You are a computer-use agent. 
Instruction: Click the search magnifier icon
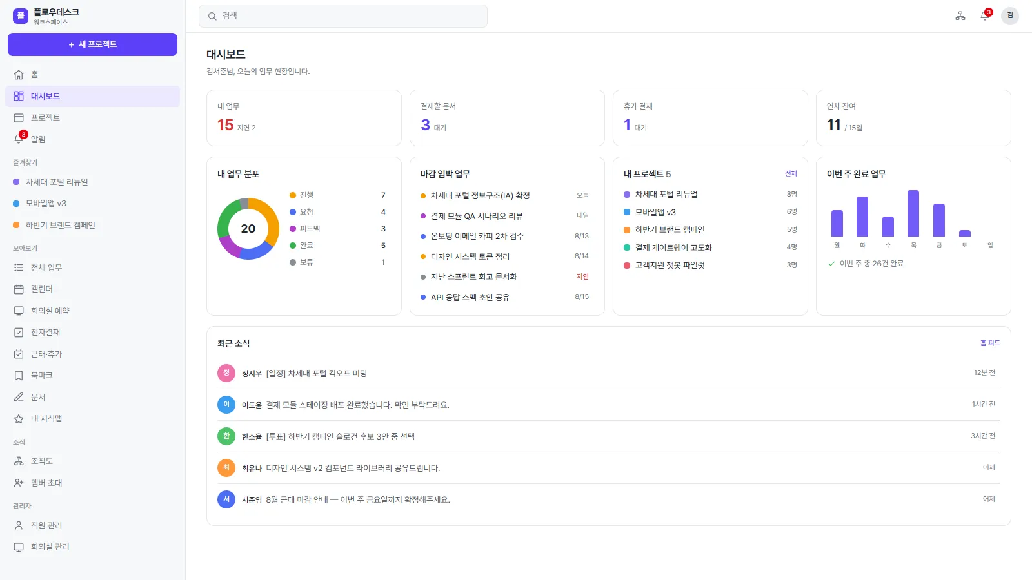[212, 16]
